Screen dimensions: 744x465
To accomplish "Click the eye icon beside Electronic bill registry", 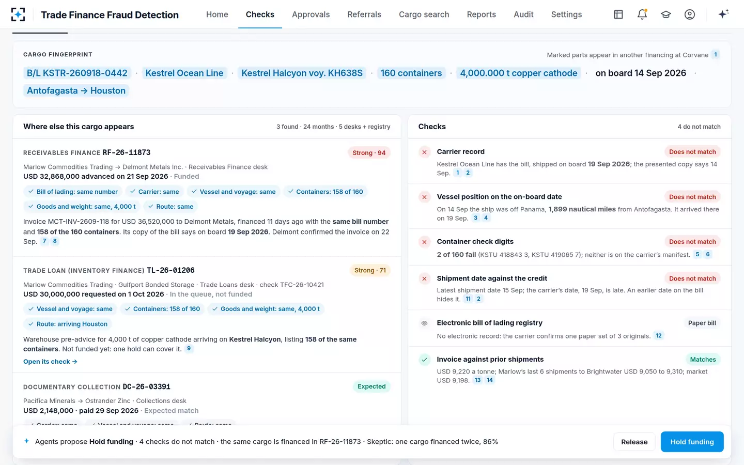I will coord(424,323).
